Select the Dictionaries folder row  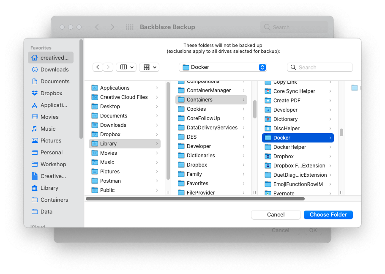[211, 156]
